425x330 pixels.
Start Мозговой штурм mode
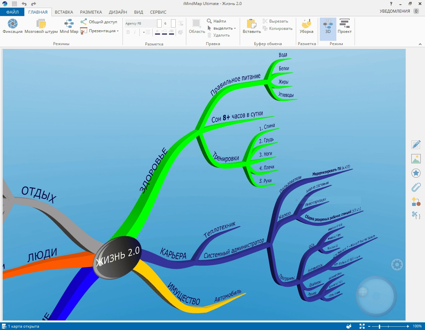coord(41,26)
